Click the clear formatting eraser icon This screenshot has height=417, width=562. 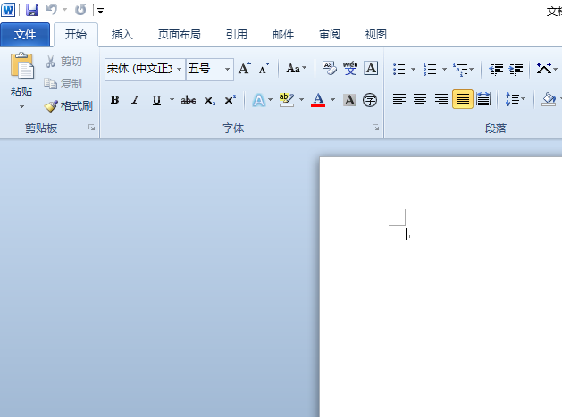pos(330,68)
